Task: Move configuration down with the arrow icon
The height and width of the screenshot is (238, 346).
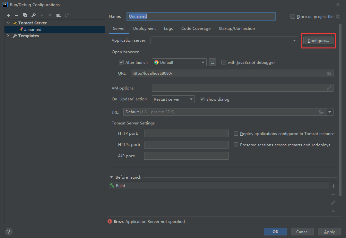Action: [x=50, y=15]
